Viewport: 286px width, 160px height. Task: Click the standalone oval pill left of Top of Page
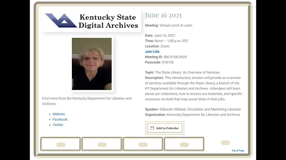(226, 143)
